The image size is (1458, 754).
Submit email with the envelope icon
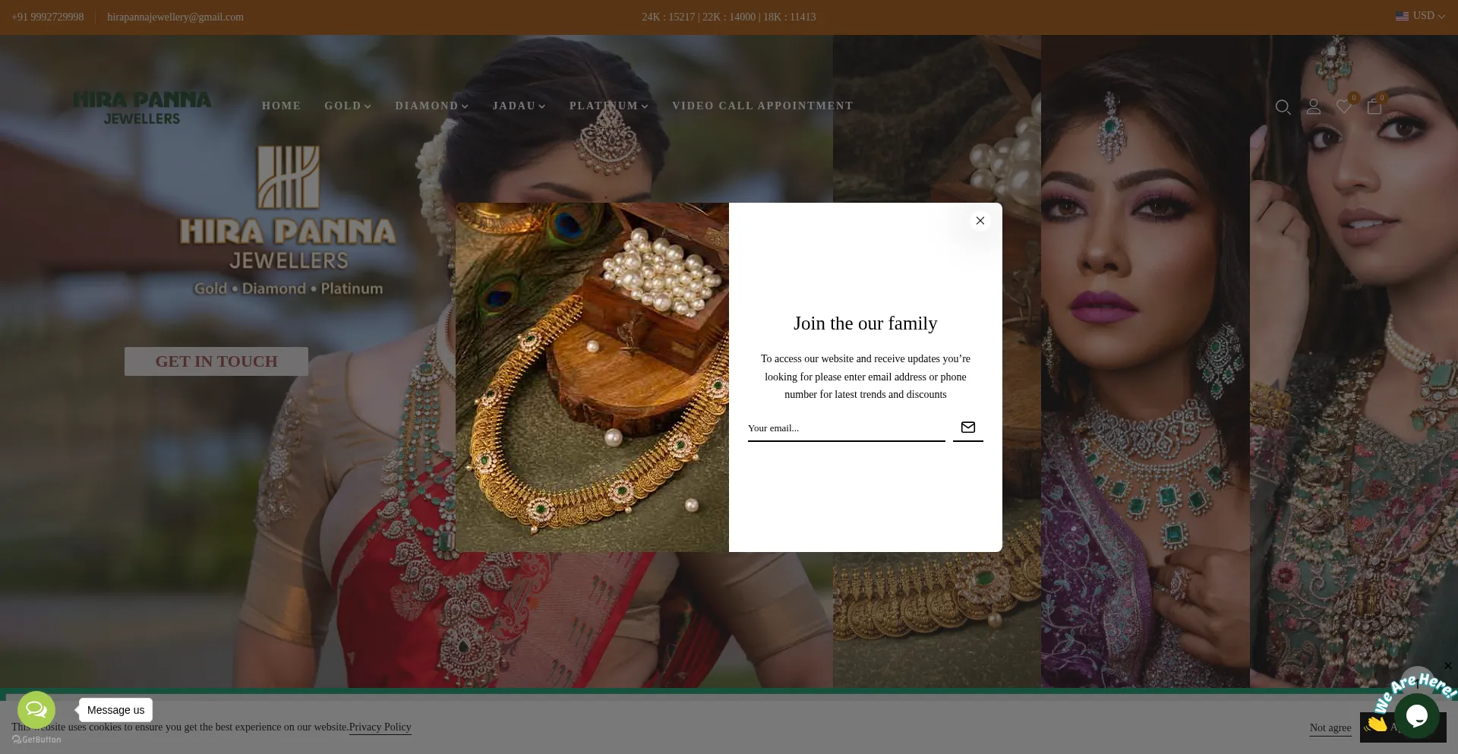(968, 427)
